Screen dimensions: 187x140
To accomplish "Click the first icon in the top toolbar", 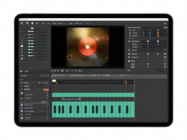I will pyautogui.click(x=22, y=23).
